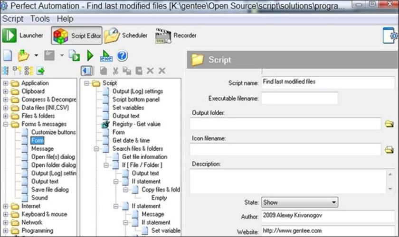Click the grayed save disk icon
This screenshot has height=237, width=399.
pos(49,55)
